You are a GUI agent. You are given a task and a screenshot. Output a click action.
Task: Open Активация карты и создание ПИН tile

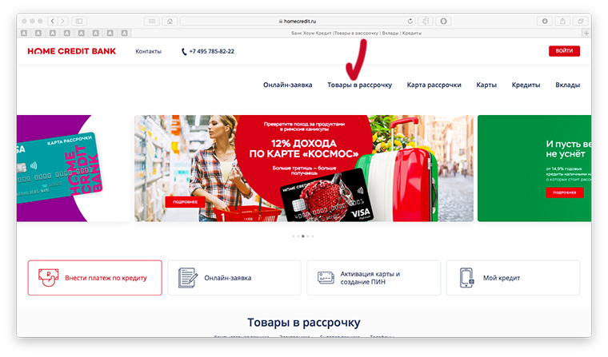click(x=374, y=278)
